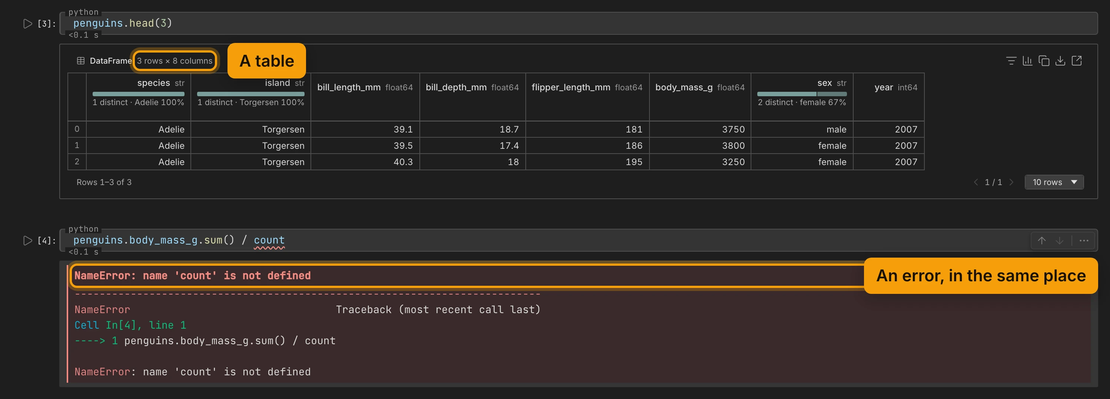Run cell [4] with play icon

coord(27,241)
